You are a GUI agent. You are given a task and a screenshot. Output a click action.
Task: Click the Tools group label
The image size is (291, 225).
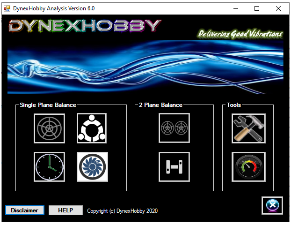pyautogui.click(x=234, y=105)
